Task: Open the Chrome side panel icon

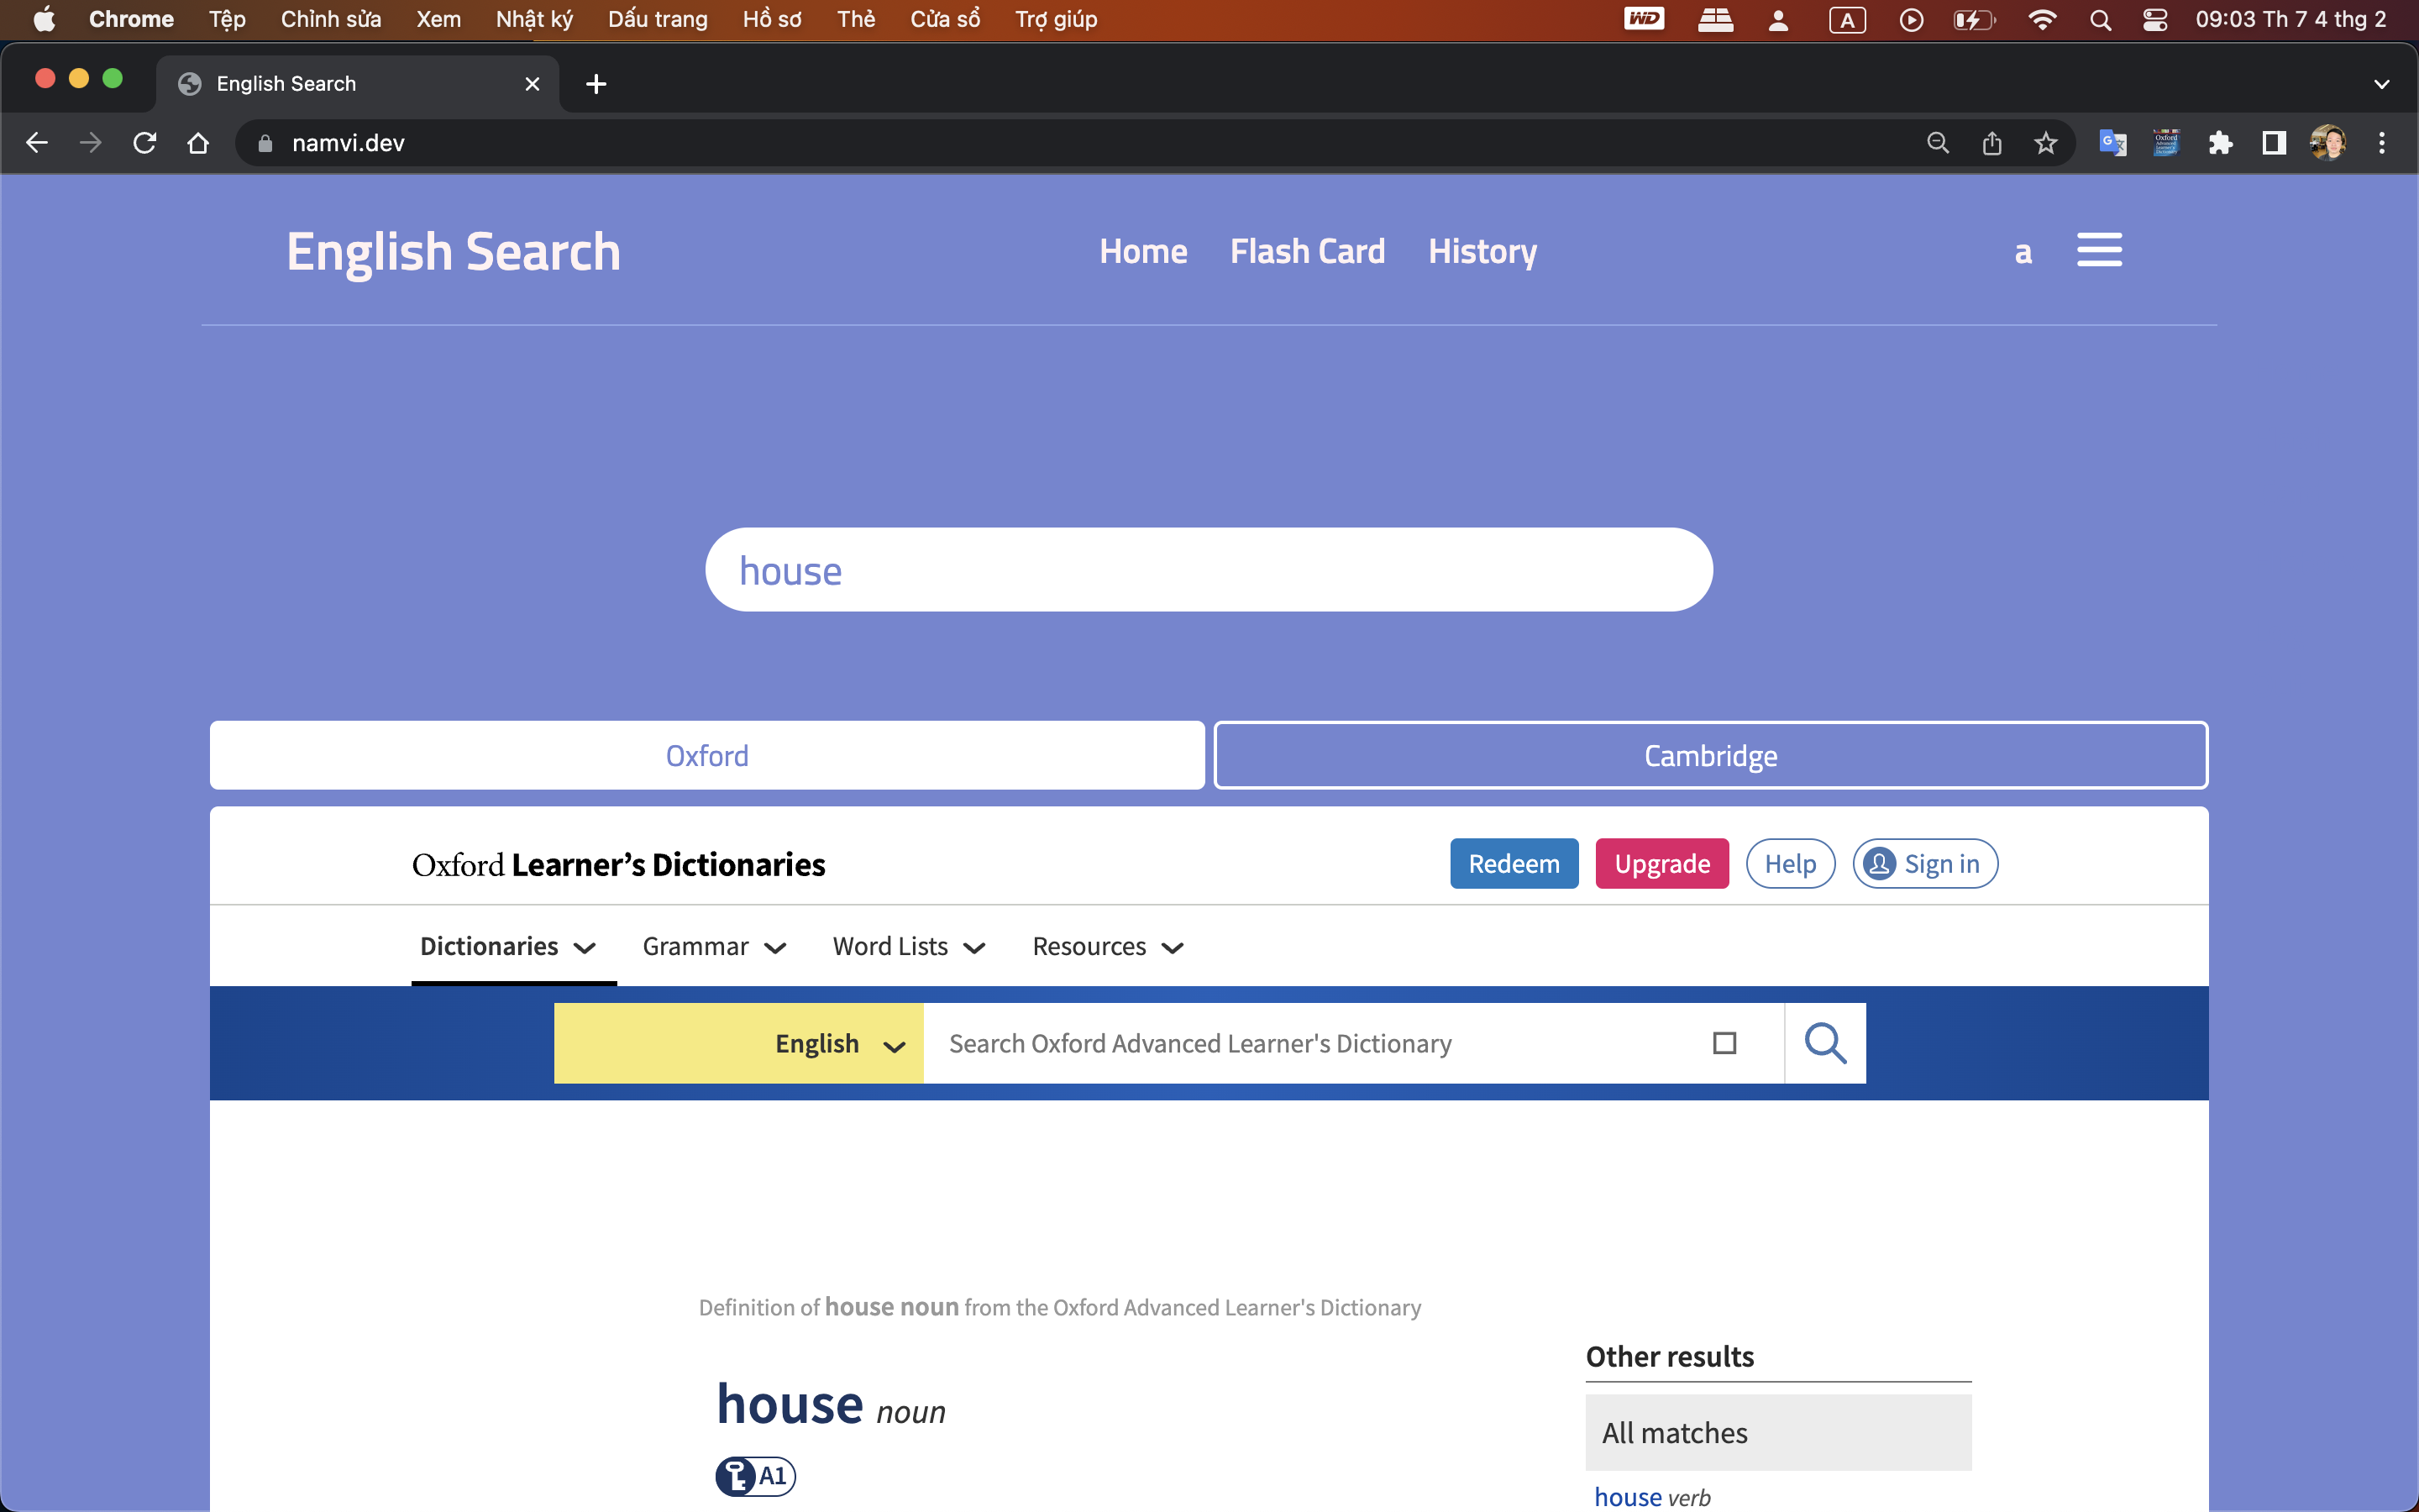Action: click(x=2274, y=143)
